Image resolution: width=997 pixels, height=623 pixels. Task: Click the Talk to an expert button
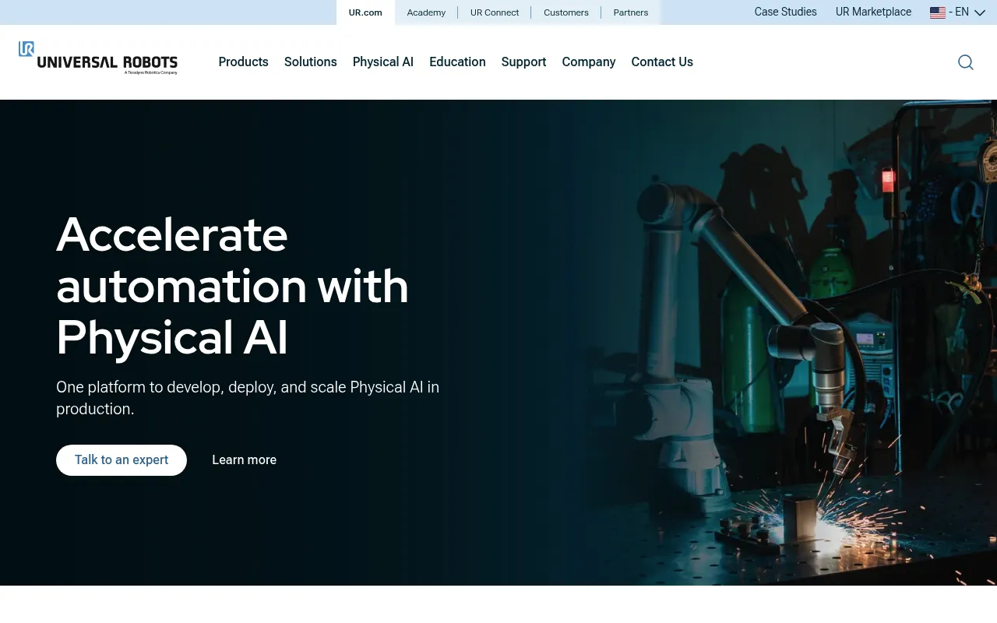(x=122, y=460)
